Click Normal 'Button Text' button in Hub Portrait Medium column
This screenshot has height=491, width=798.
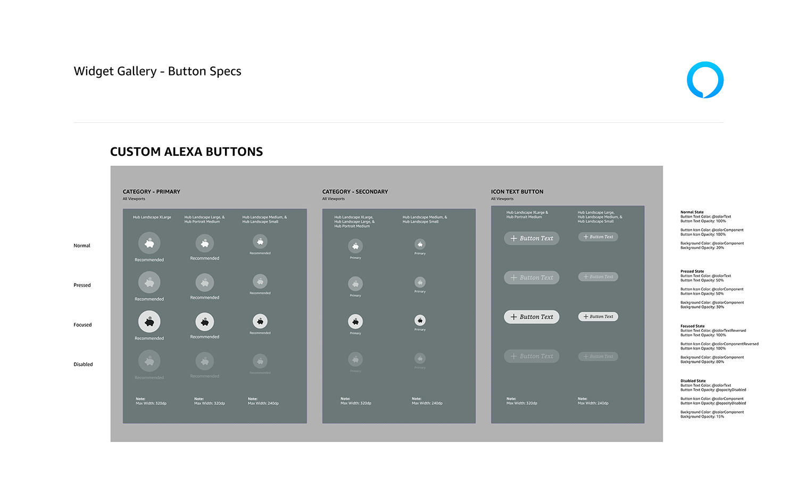click(x=531, y=238)
